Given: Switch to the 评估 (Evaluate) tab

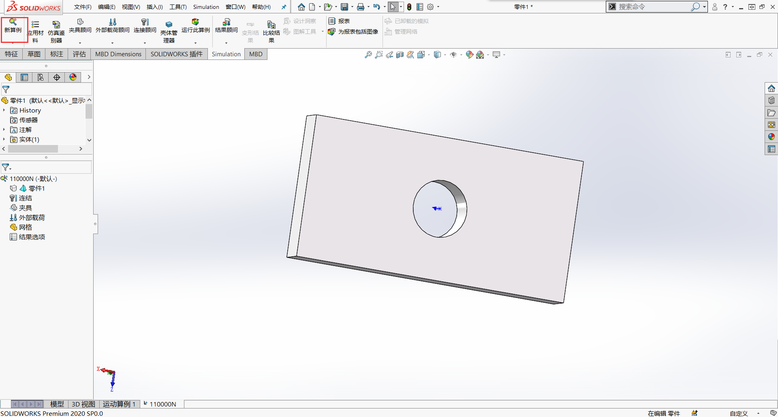Looking at the screenshot, I should coord(79,54).
